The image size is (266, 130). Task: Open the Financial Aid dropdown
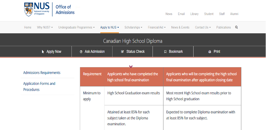point(157,28)
